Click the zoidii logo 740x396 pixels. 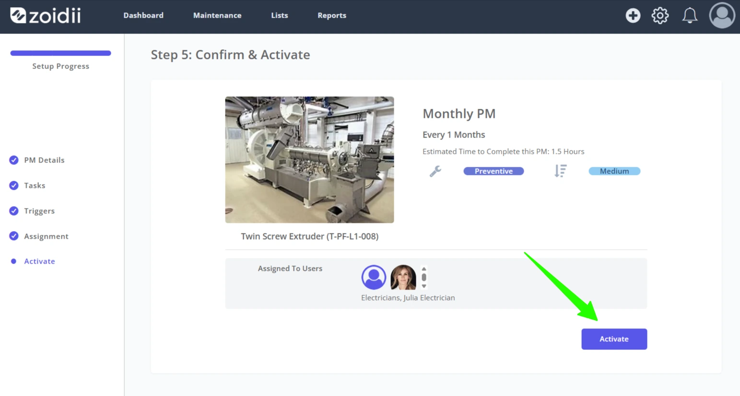[46, 15]
